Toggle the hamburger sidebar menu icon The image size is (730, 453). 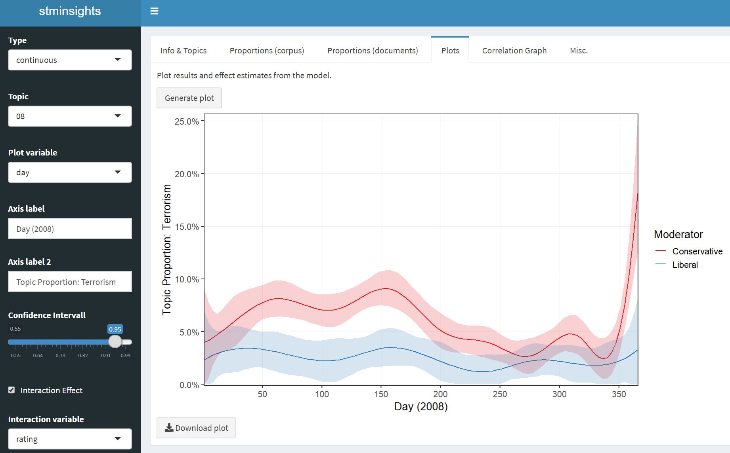[154, 11]
